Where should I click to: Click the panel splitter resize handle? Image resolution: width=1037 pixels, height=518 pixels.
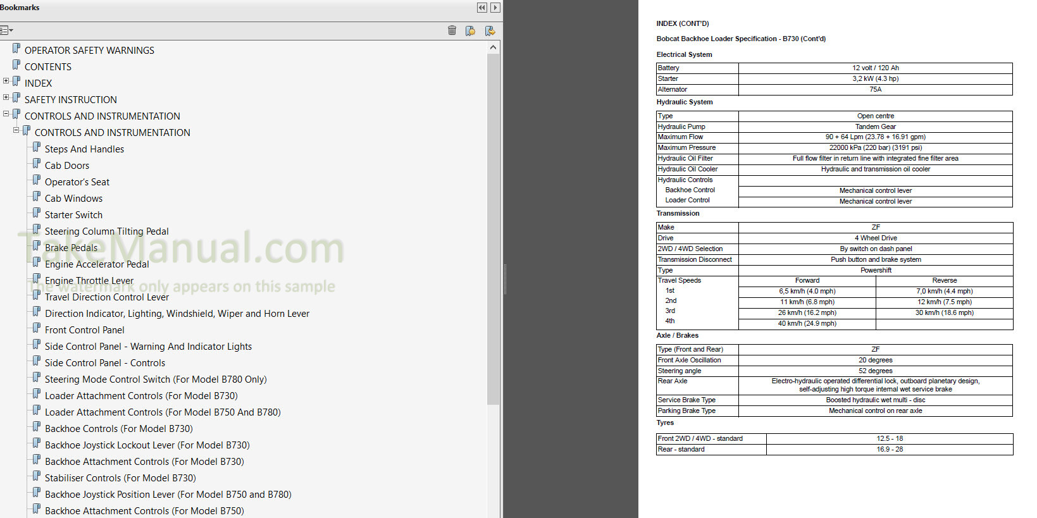coord(505,278)
